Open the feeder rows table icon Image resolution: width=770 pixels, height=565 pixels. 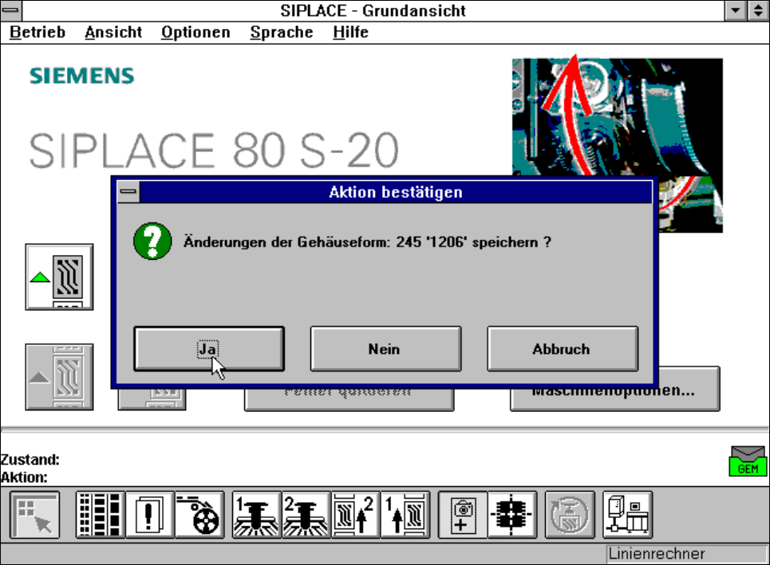pyautogui.click(x=101, y=515)
